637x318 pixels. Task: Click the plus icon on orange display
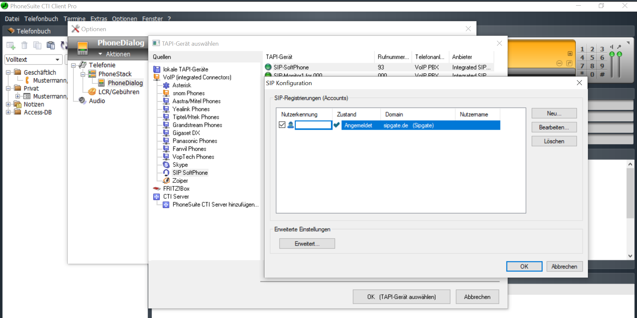[570, 54]
